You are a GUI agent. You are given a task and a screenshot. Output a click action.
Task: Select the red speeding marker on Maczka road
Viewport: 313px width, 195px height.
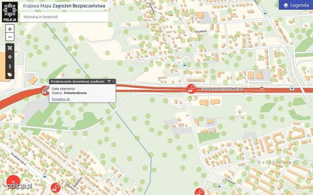point(191,89)
